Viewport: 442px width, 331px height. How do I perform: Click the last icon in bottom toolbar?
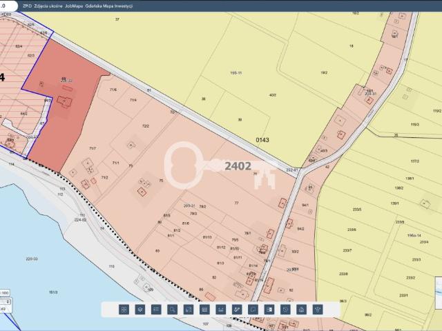coord(318,310)
